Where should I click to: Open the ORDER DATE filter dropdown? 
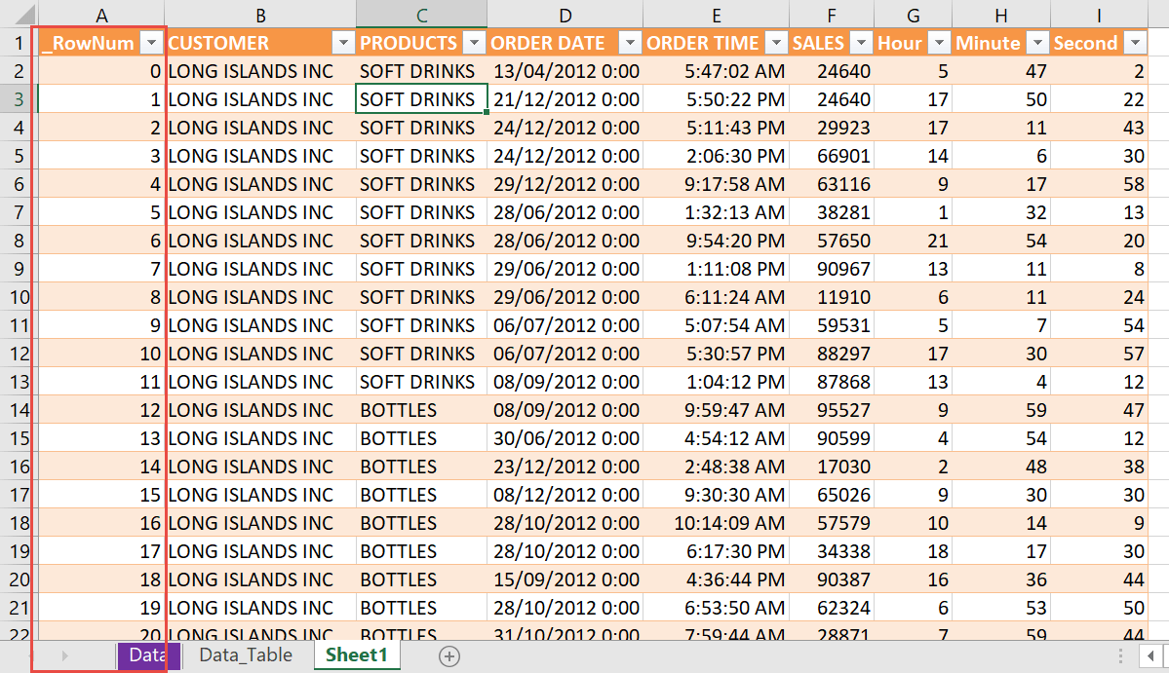pos(630,43)
